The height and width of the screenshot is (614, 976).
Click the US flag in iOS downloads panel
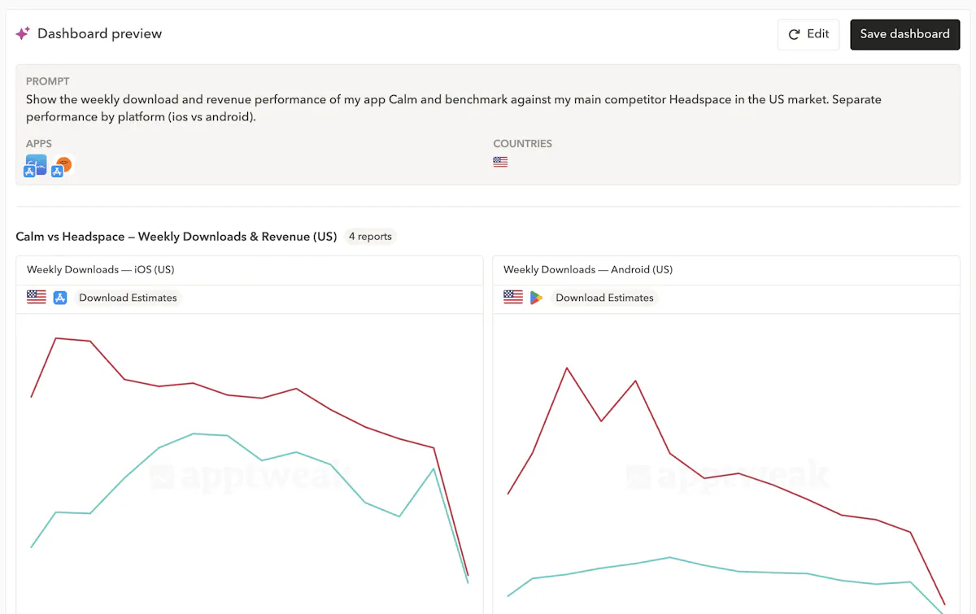pyautogui.click(x=37, y=298)
